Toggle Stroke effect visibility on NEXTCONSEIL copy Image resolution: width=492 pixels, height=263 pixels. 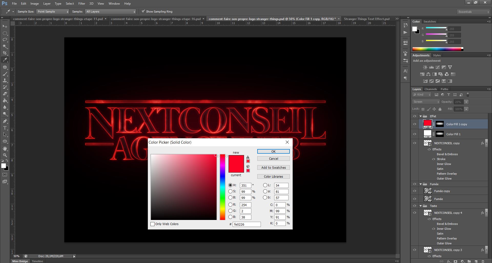(434, 159)
